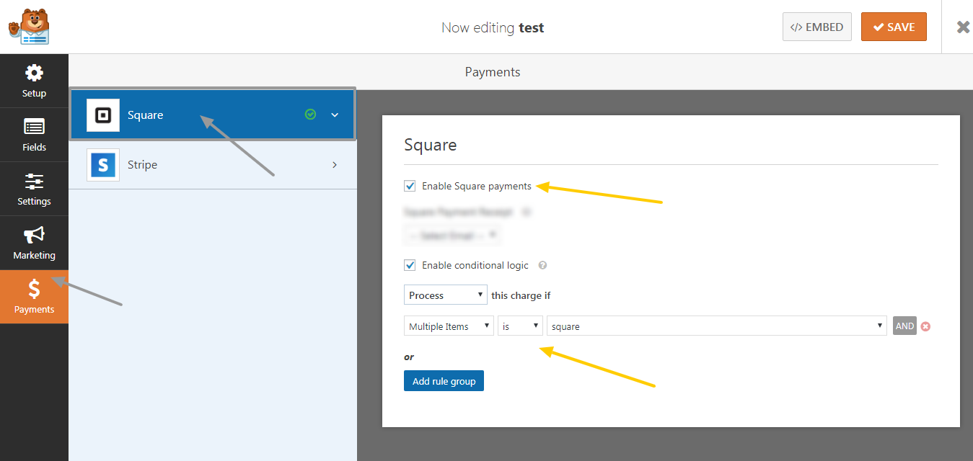This screenshot has width=973, height=461.
Task: Remove the conditional rule with red delete icon
Action: coord(925,326)
